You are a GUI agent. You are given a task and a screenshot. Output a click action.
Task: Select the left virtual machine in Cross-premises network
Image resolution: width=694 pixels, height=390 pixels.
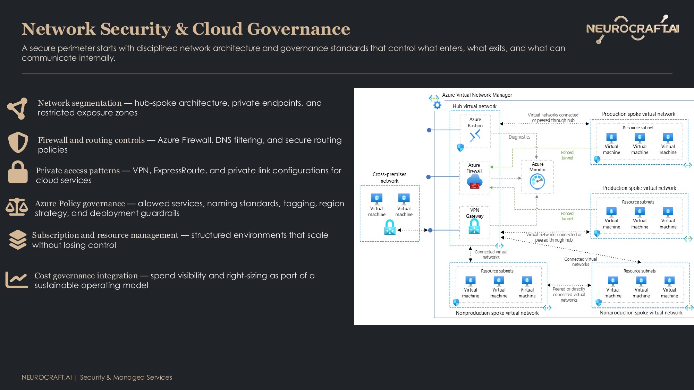[377, 199]
